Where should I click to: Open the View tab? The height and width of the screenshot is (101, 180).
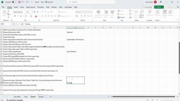click(61, 7)
